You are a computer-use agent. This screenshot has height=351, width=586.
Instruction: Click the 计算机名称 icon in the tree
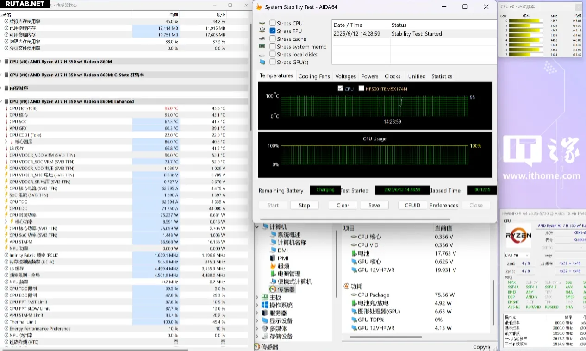(273, 243)
